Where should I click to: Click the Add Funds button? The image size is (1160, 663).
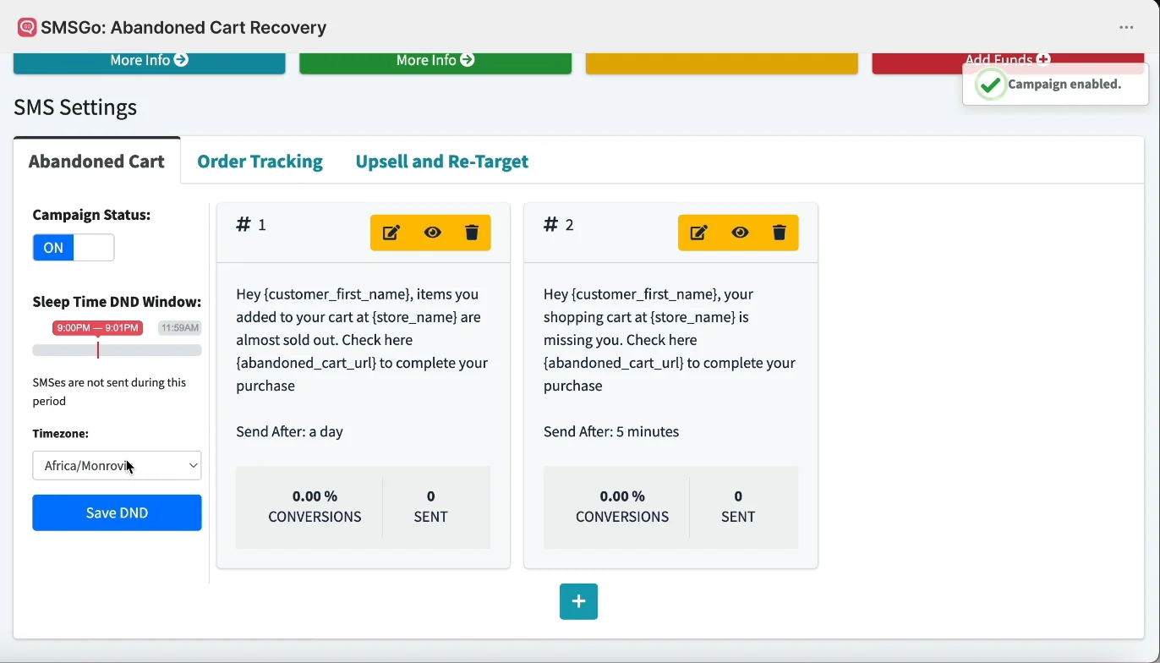click(1008, 60)
